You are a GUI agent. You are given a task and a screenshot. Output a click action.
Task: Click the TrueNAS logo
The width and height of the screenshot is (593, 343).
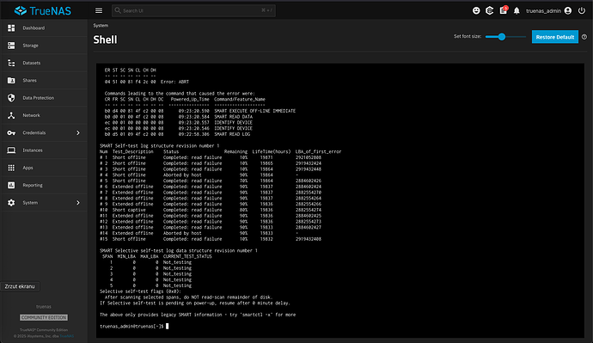(43, 10)
